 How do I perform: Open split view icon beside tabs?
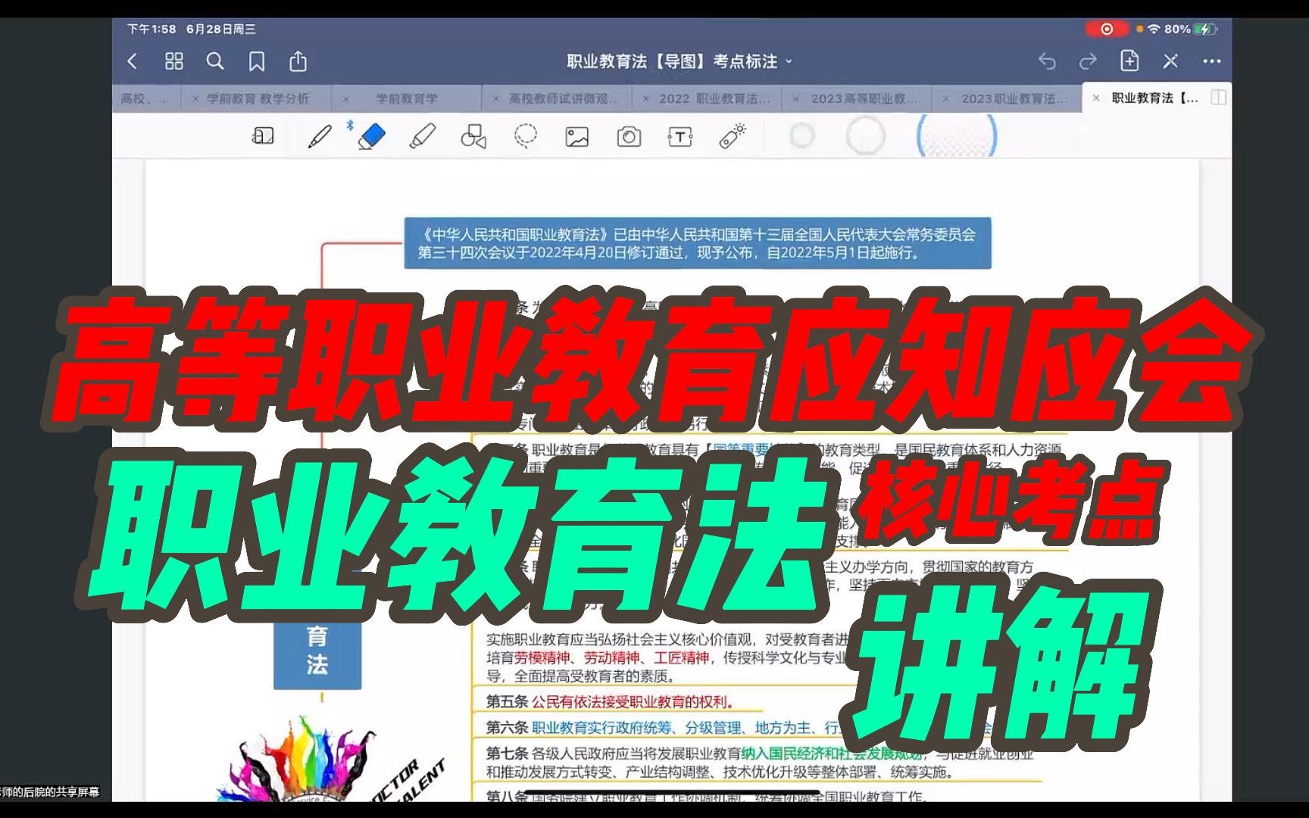point(1219,98)
